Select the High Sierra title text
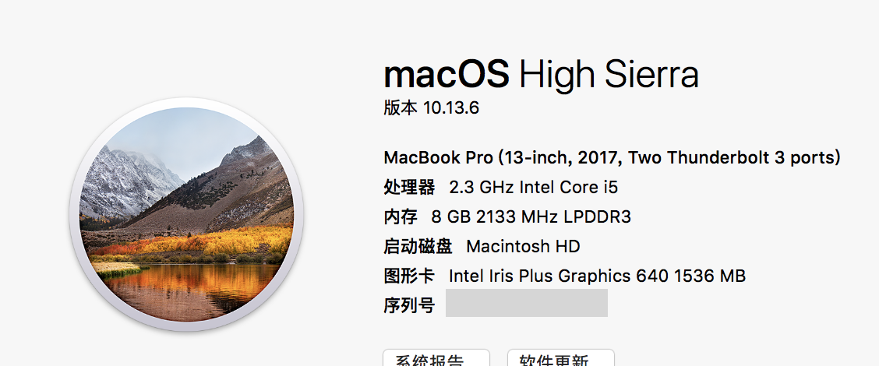The height and width of the screenshot is (366, 879). click(609, 75)
